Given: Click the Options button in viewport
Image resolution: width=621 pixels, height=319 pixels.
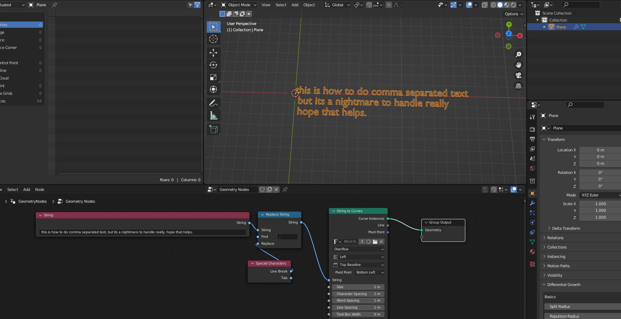Looking at the screenshot, I should (x=514, y=14).
